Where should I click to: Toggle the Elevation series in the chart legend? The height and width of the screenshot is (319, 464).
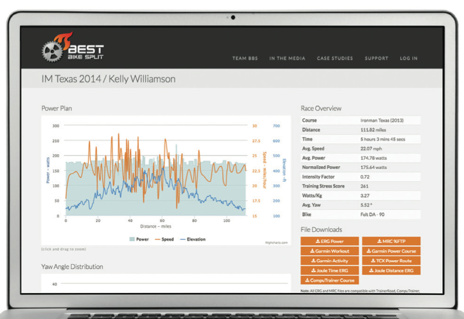195,239
